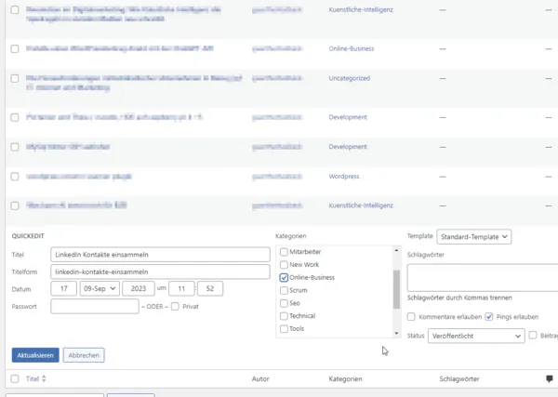The width and height of the screenshot is (558, 397).
Task: Tick the Mitarbeiter category checkbox
Action: click(284, 252)
